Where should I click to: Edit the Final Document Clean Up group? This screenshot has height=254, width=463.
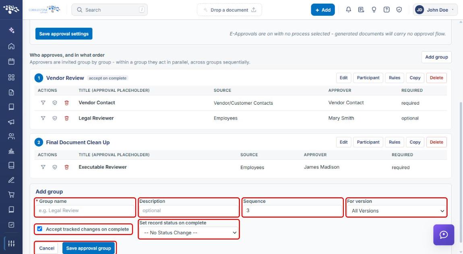[x=343, y=142]
